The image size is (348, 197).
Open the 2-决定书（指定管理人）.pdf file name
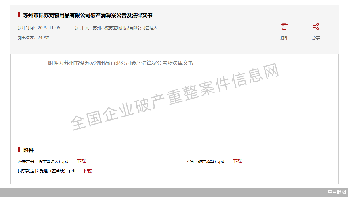point(44,161)
